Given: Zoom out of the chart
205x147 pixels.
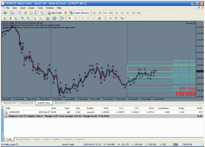Looking at the screenshot, I should coord(28,18).
